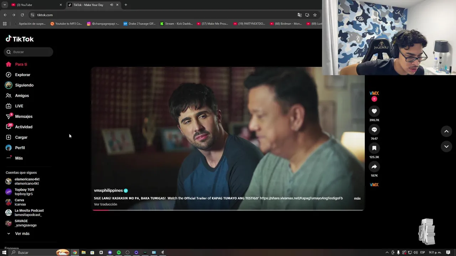Open the ESP language selector

click(423, 252)
